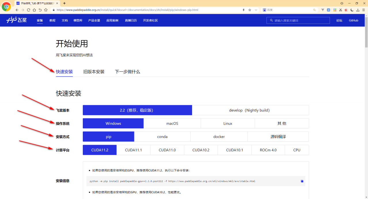Switch to the 旧版本安装 tab

[94, 72]
